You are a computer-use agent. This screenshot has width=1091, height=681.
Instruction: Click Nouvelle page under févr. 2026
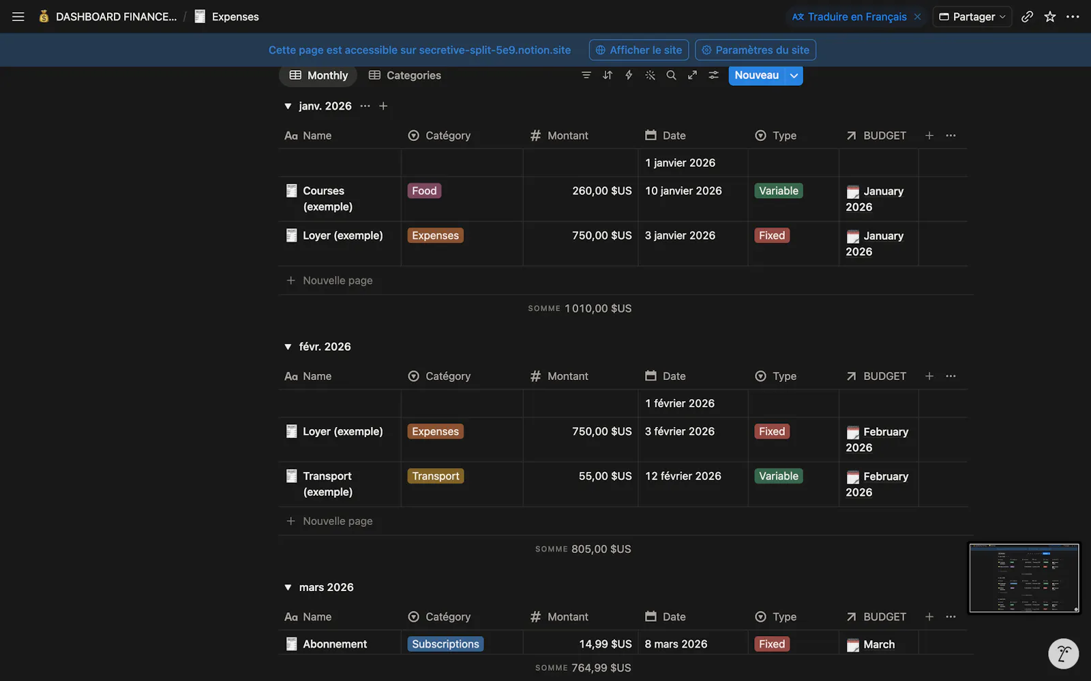click(x=330, y=521)
